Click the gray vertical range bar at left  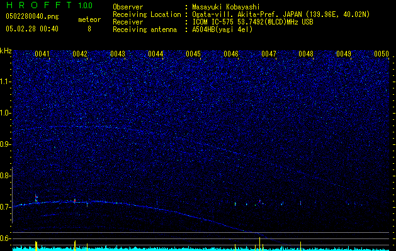(x=12, y=195)
